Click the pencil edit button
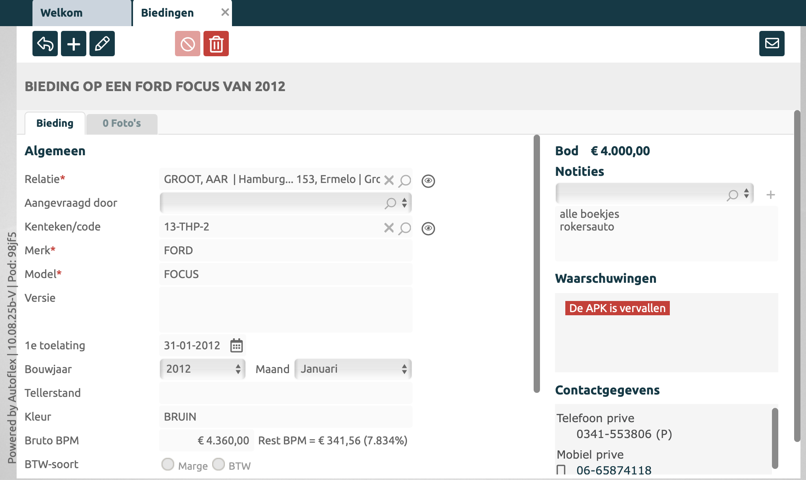This screenshot has height=480, width=806. 102,44
